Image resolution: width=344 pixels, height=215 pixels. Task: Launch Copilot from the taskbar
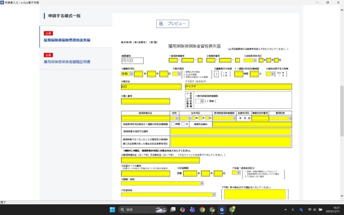tap(182, 210)
